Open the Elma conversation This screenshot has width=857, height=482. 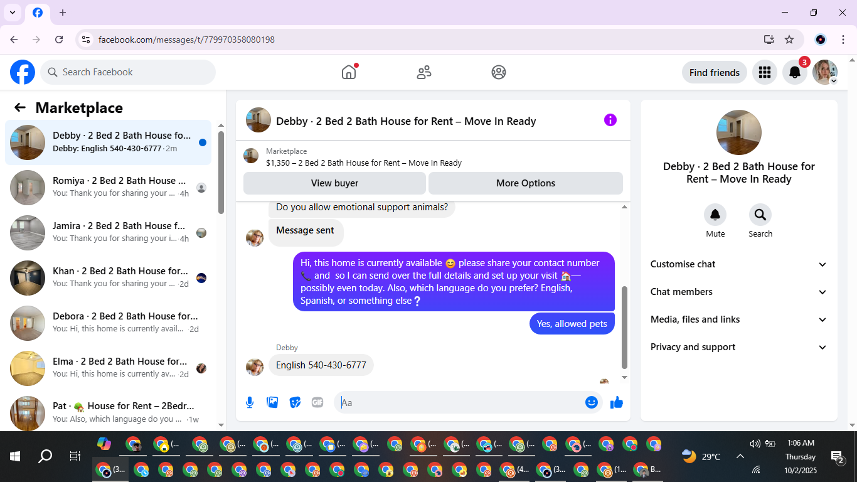109,368
